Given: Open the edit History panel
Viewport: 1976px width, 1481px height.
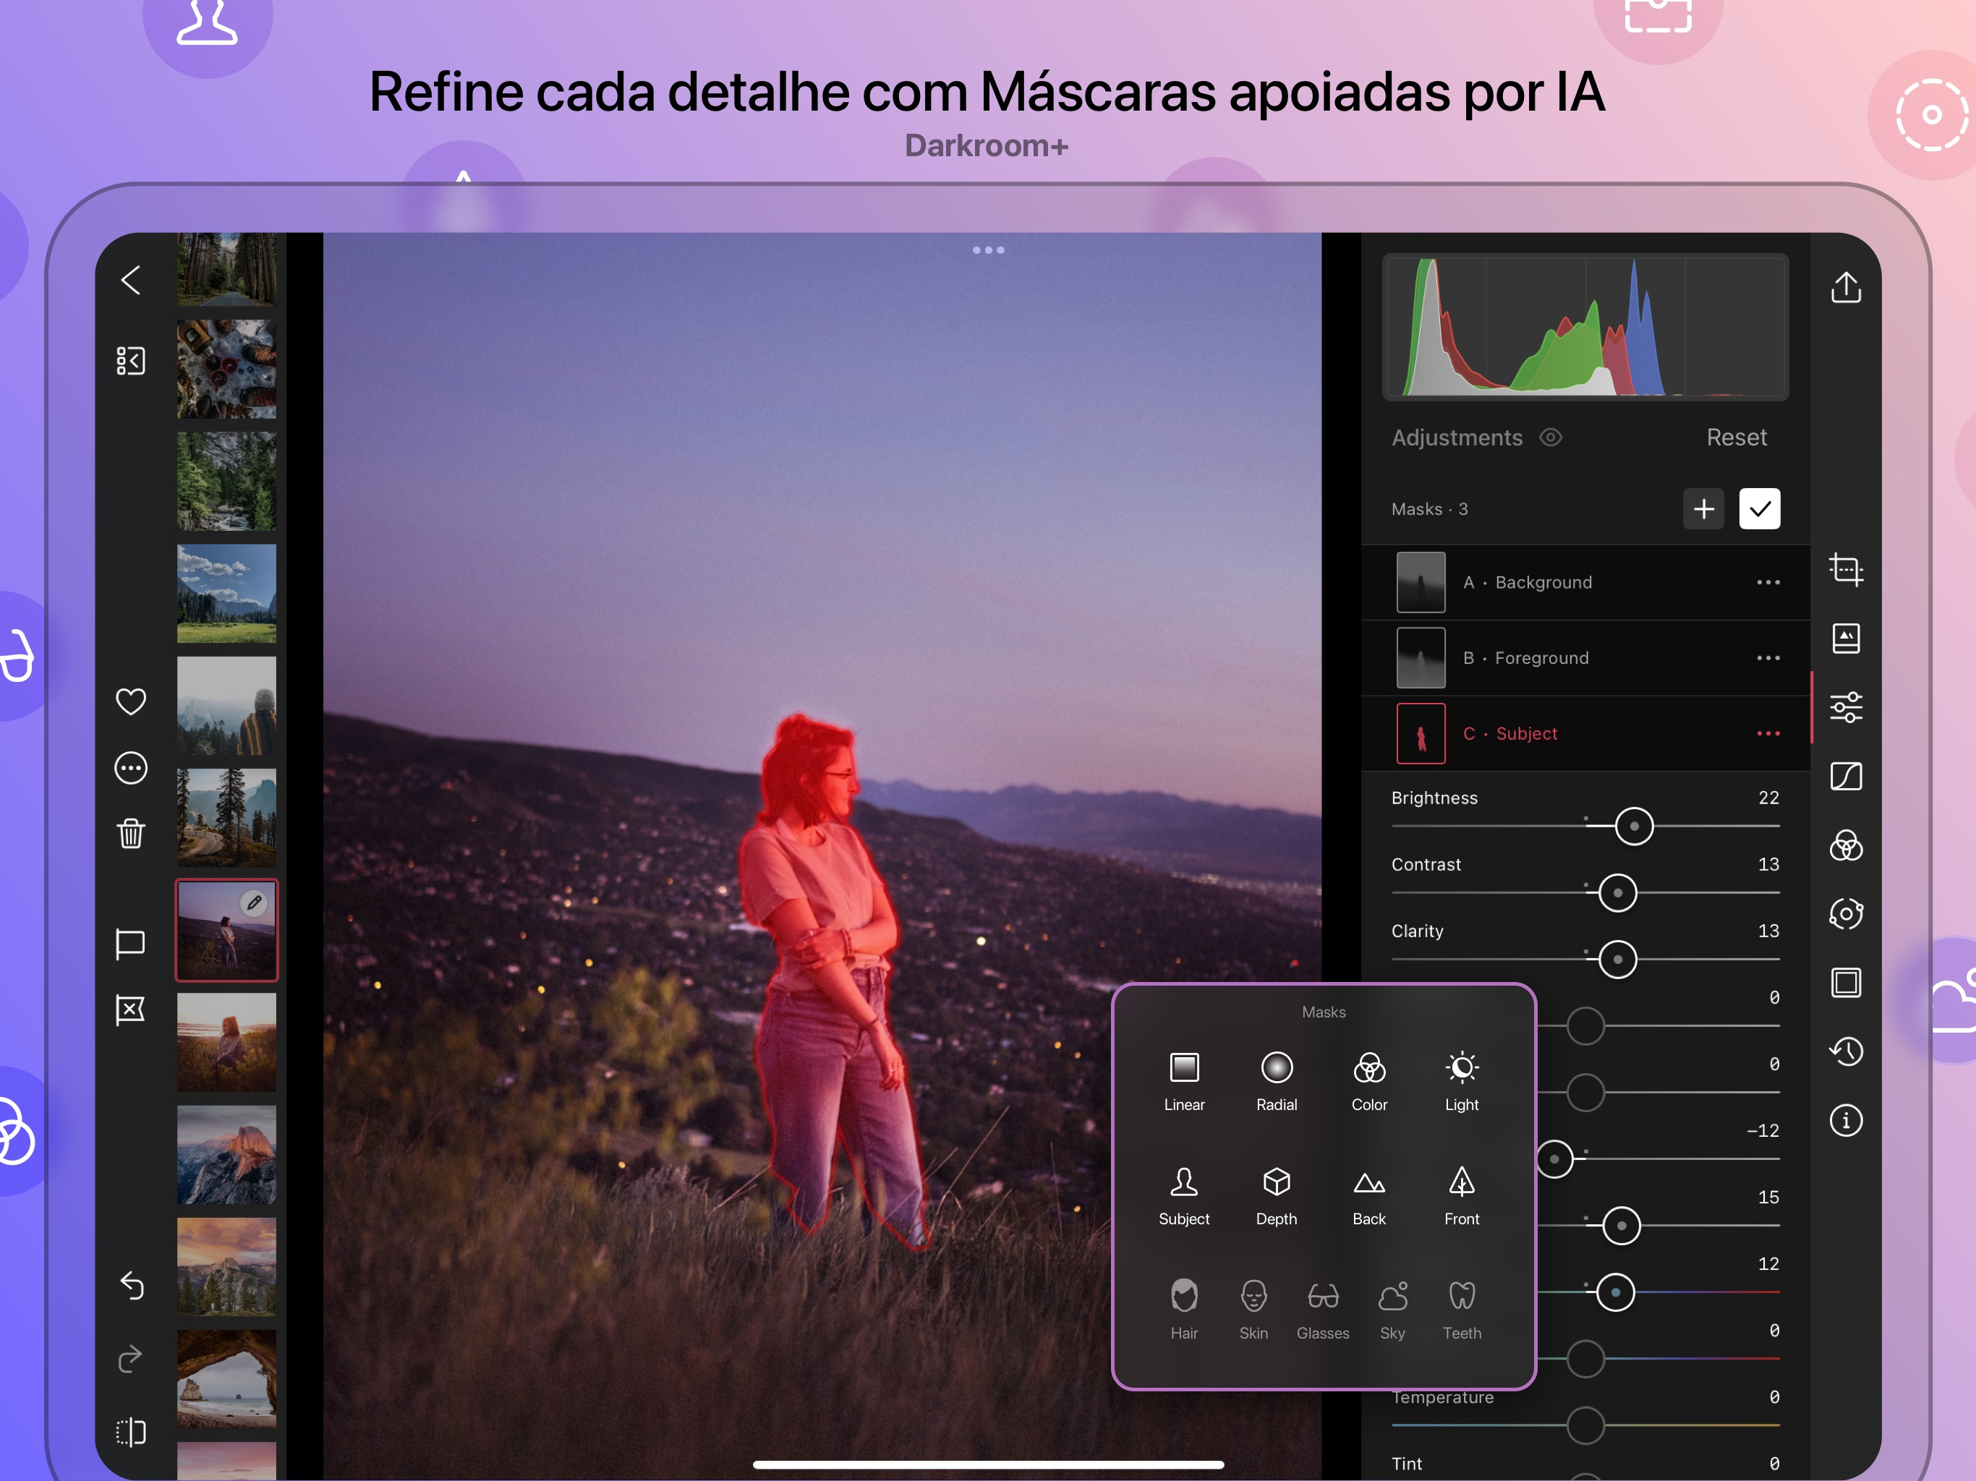Looking at the screenshot, I should 1846,1051.
